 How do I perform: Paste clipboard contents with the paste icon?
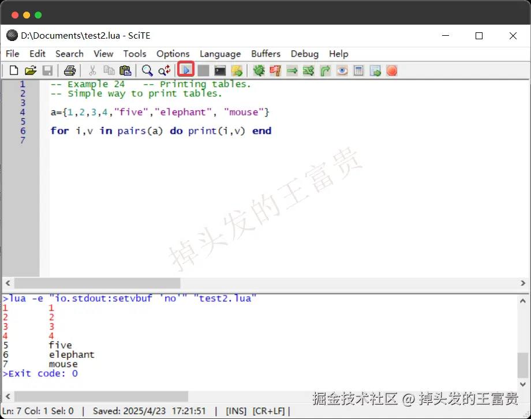coord(125,70)
